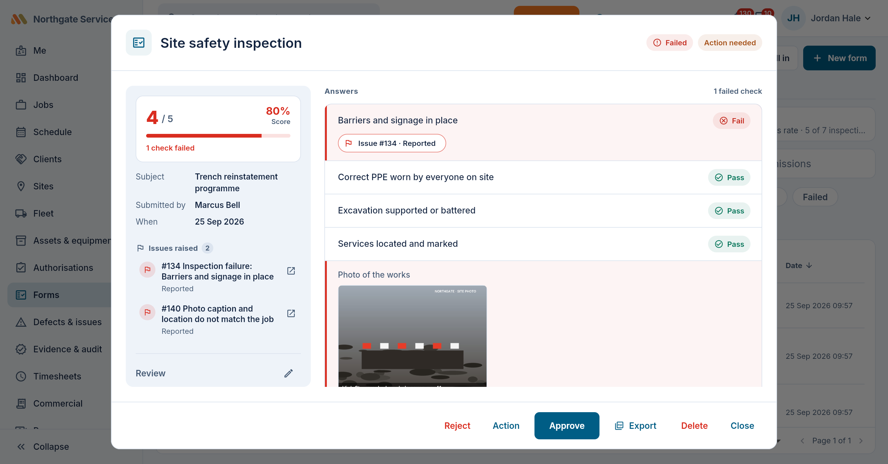888x464 pixels.
Task: Click the Action button
Action: point(506,425)
